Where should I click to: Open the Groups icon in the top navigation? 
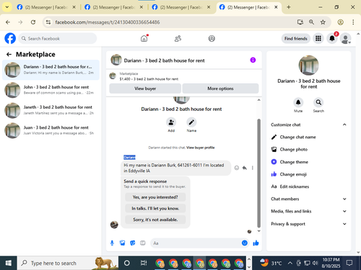pyautogui.click(x=212, y=38)
